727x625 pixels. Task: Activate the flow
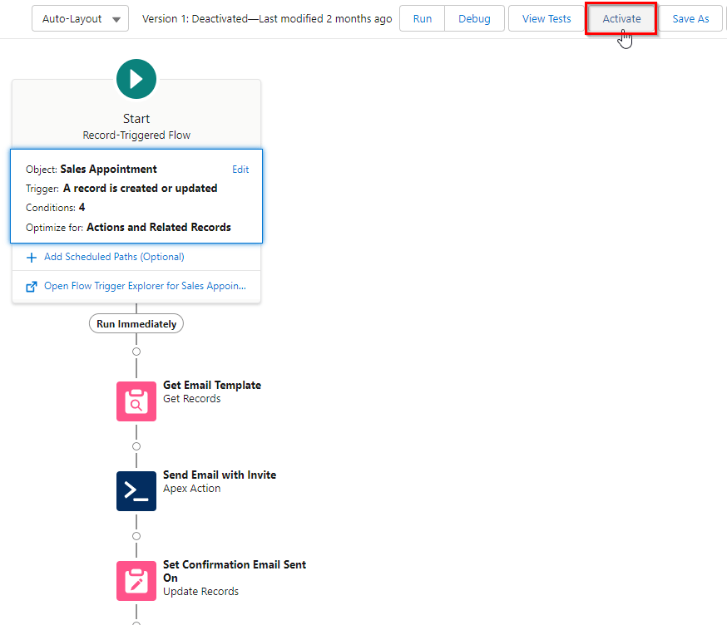pos(621,17)
